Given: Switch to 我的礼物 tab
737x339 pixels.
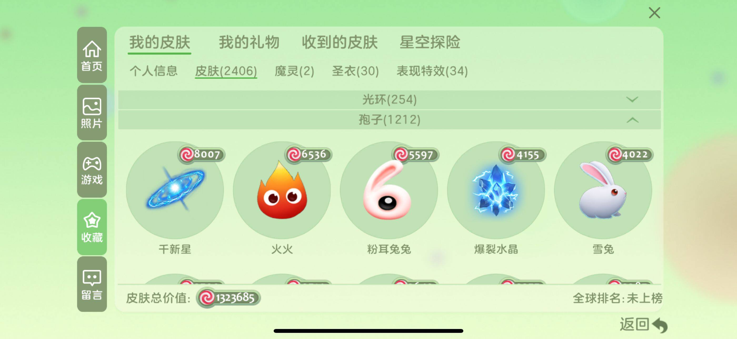Looking at the screenshot, I should click(249, 42).
